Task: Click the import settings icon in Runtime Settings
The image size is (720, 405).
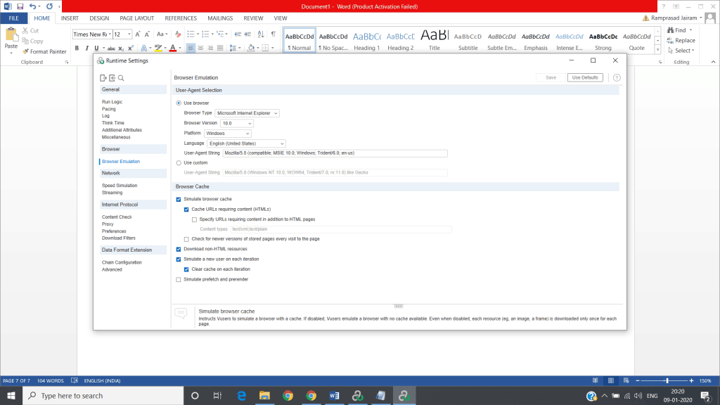Action: [112, 78]
